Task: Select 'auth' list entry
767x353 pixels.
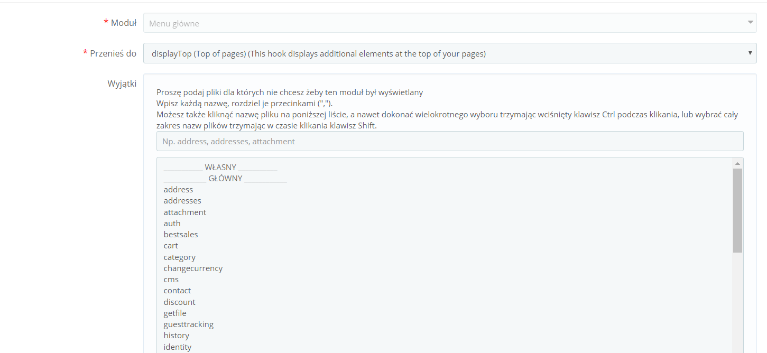Action: pos(172,224)
